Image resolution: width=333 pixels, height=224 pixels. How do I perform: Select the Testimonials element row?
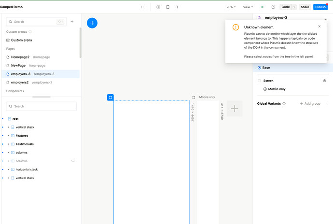(41, 144)
